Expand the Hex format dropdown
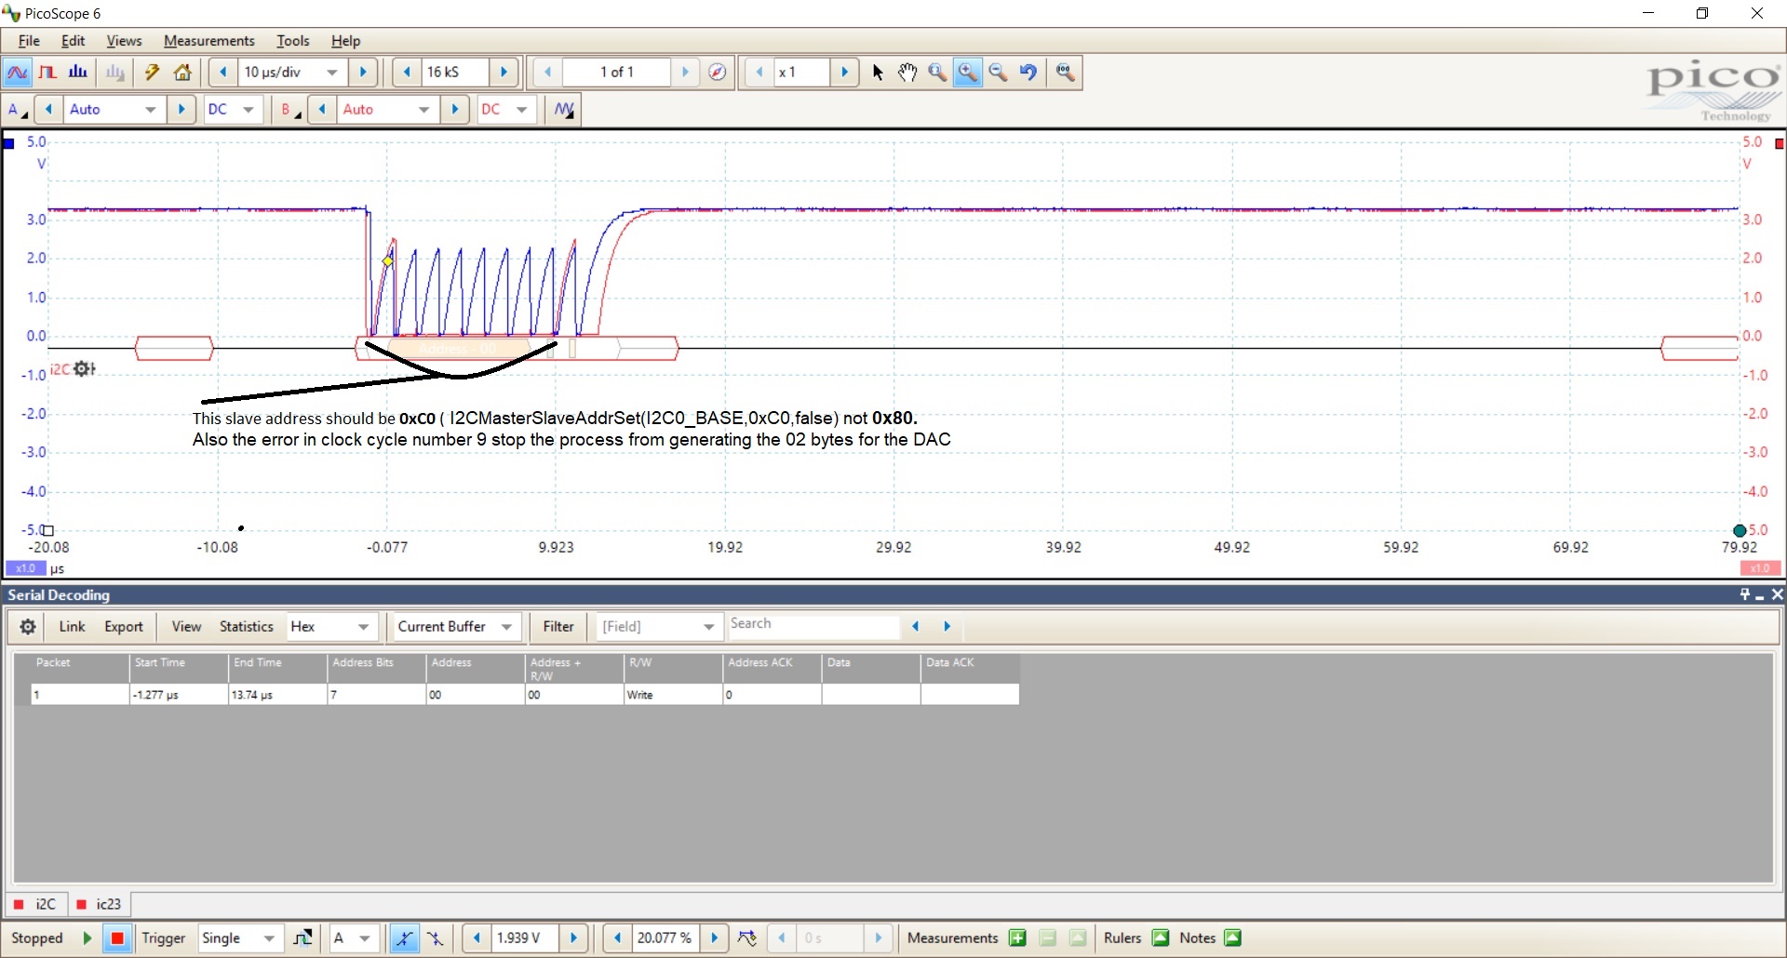1787x958 pixels. pyautogui.click(x=363, y=627)
